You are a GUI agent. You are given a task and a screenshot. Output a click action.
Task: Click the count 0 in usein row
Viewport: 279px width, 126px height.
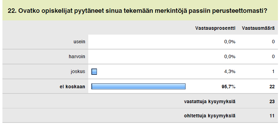273,42
